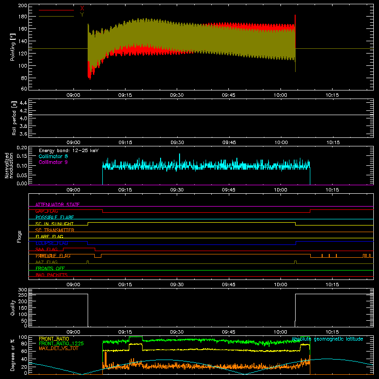Select the FRONTS_OFF flag label

point(50,268)
